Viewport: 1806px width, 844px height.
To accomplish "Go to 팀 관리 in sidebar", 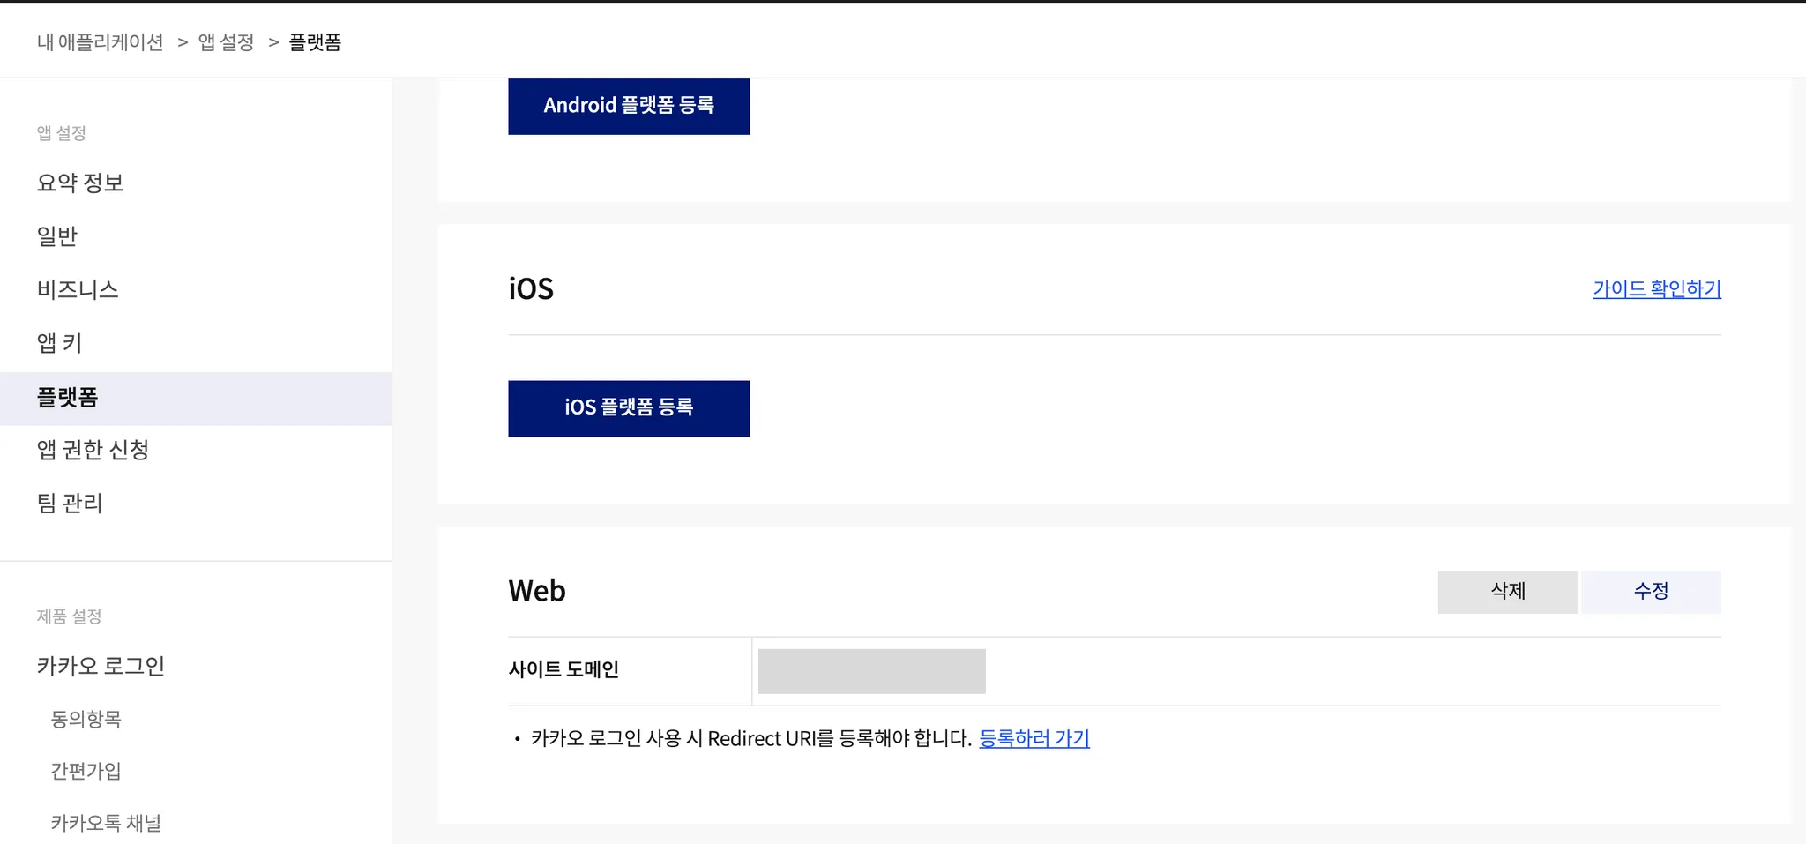I will point(70,503).
